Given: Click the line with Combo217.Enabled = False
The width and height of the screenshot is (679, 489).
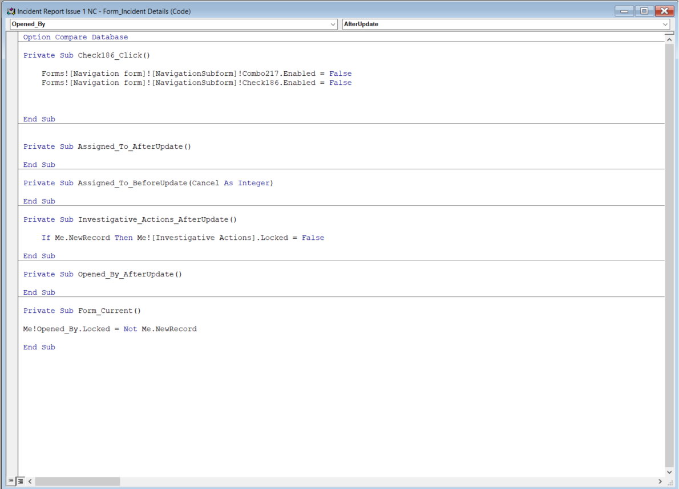Looking at the screenshot, I should pos(197,74).
